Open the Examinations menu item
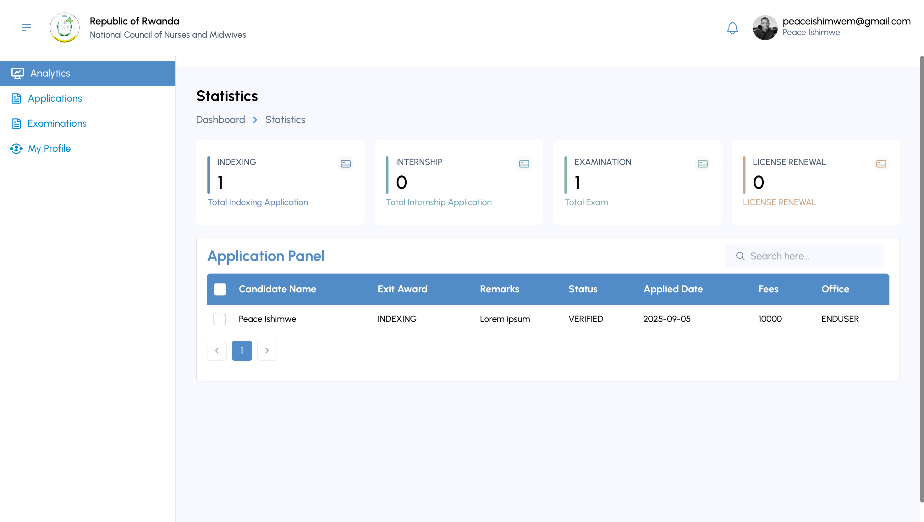Screen dimensions: 924x522 (88, 123)
